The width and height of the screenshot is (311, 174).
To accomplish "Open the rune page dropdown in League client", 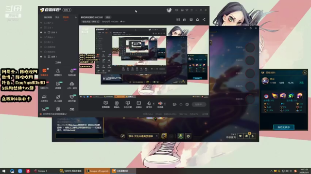I will pos(143,136).
